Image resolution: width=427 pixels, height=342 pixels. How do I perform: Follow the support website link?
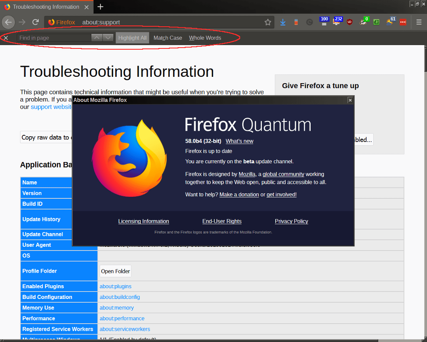tap(51, 106)
